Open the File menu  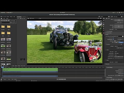3,17
